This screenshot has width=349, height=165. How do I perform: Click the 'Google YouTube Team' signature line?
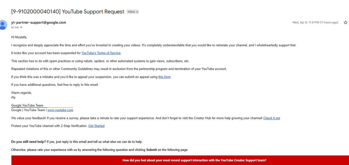click(27, 105)
